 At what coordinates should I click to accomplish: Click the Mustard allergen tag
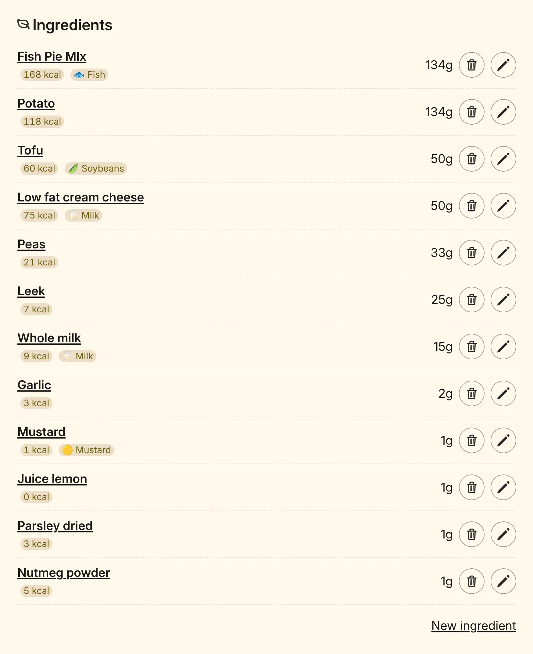(86, 450)
